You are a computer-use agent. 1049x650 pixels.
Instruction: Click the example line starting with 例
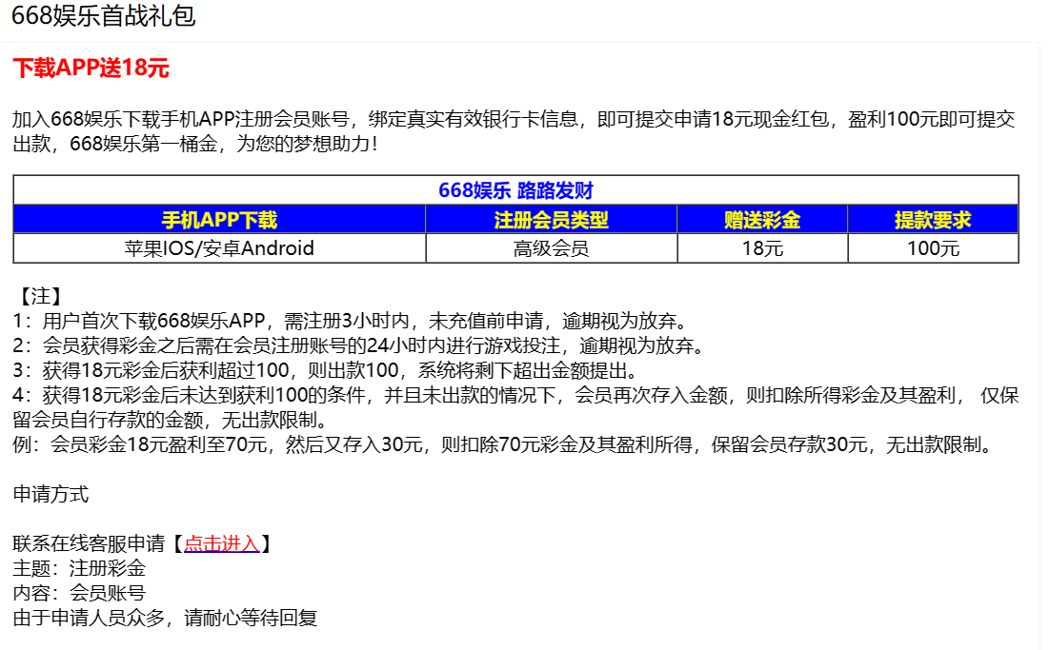[x=502, y=444]
